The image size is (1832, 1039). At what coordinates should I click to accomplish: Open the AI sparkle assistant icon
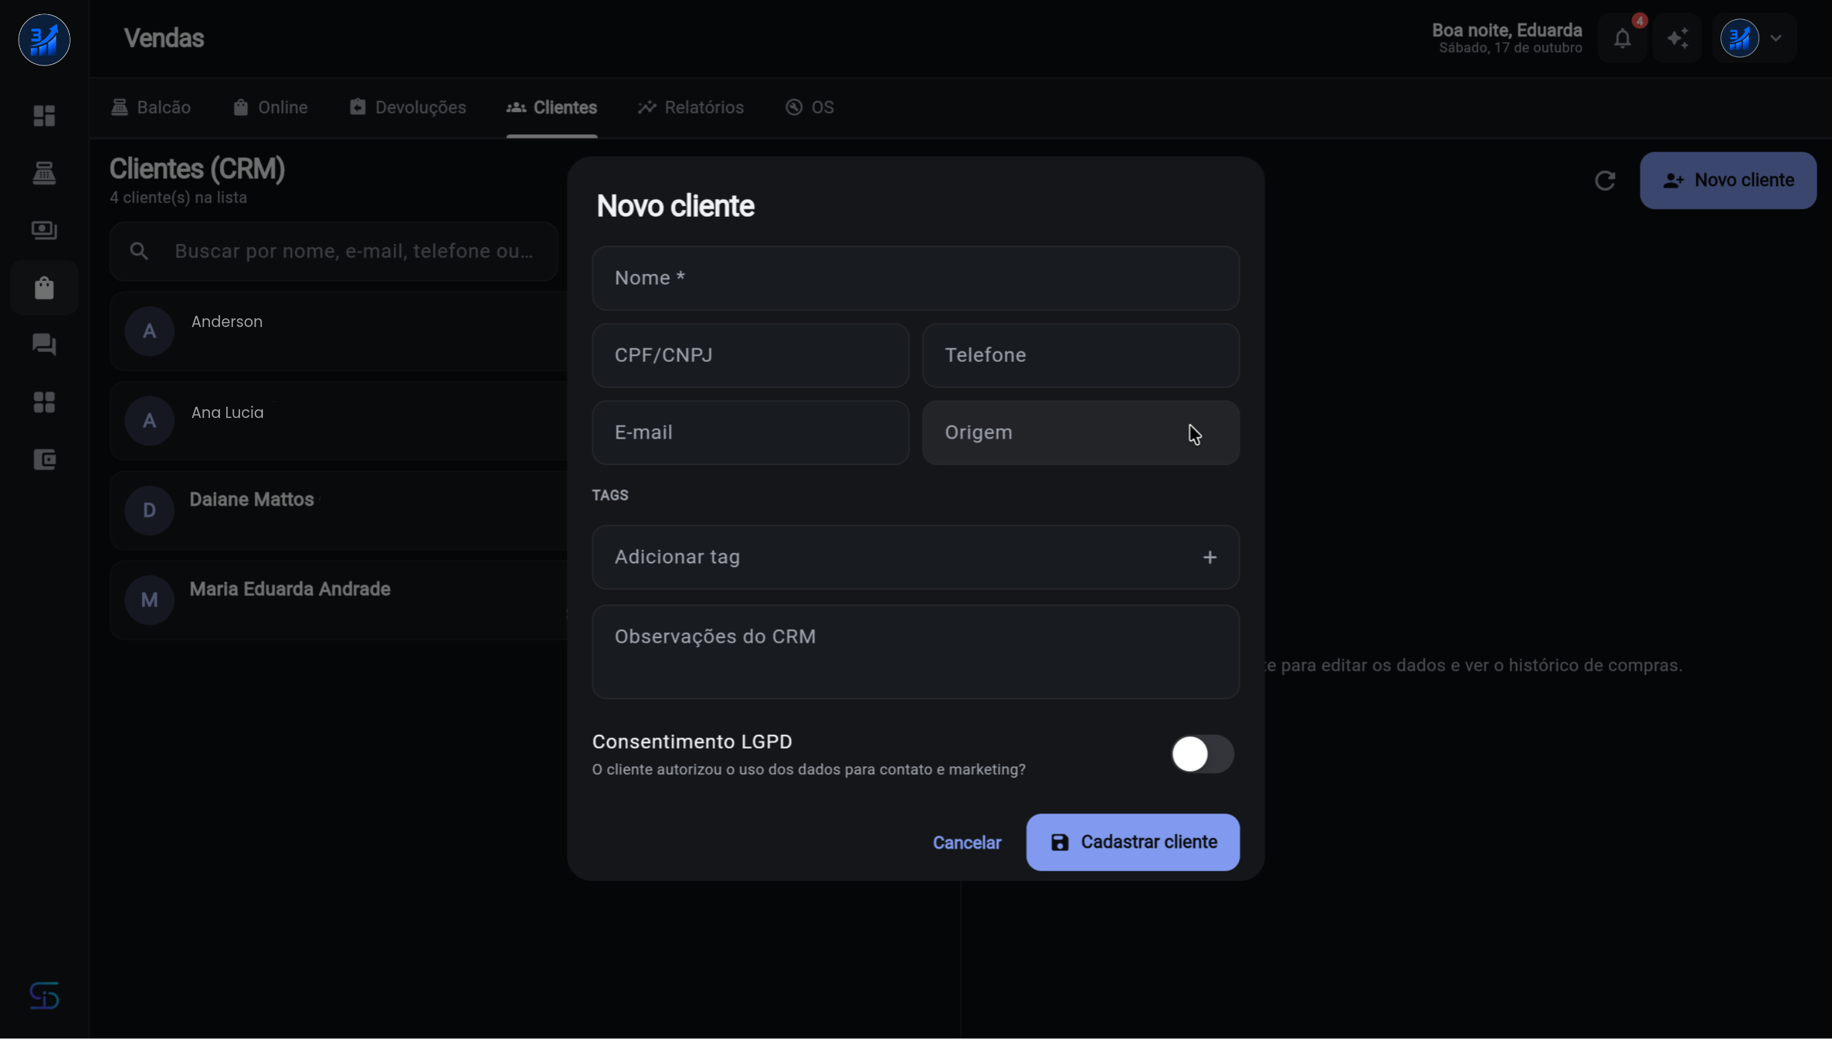[1677, 39]
